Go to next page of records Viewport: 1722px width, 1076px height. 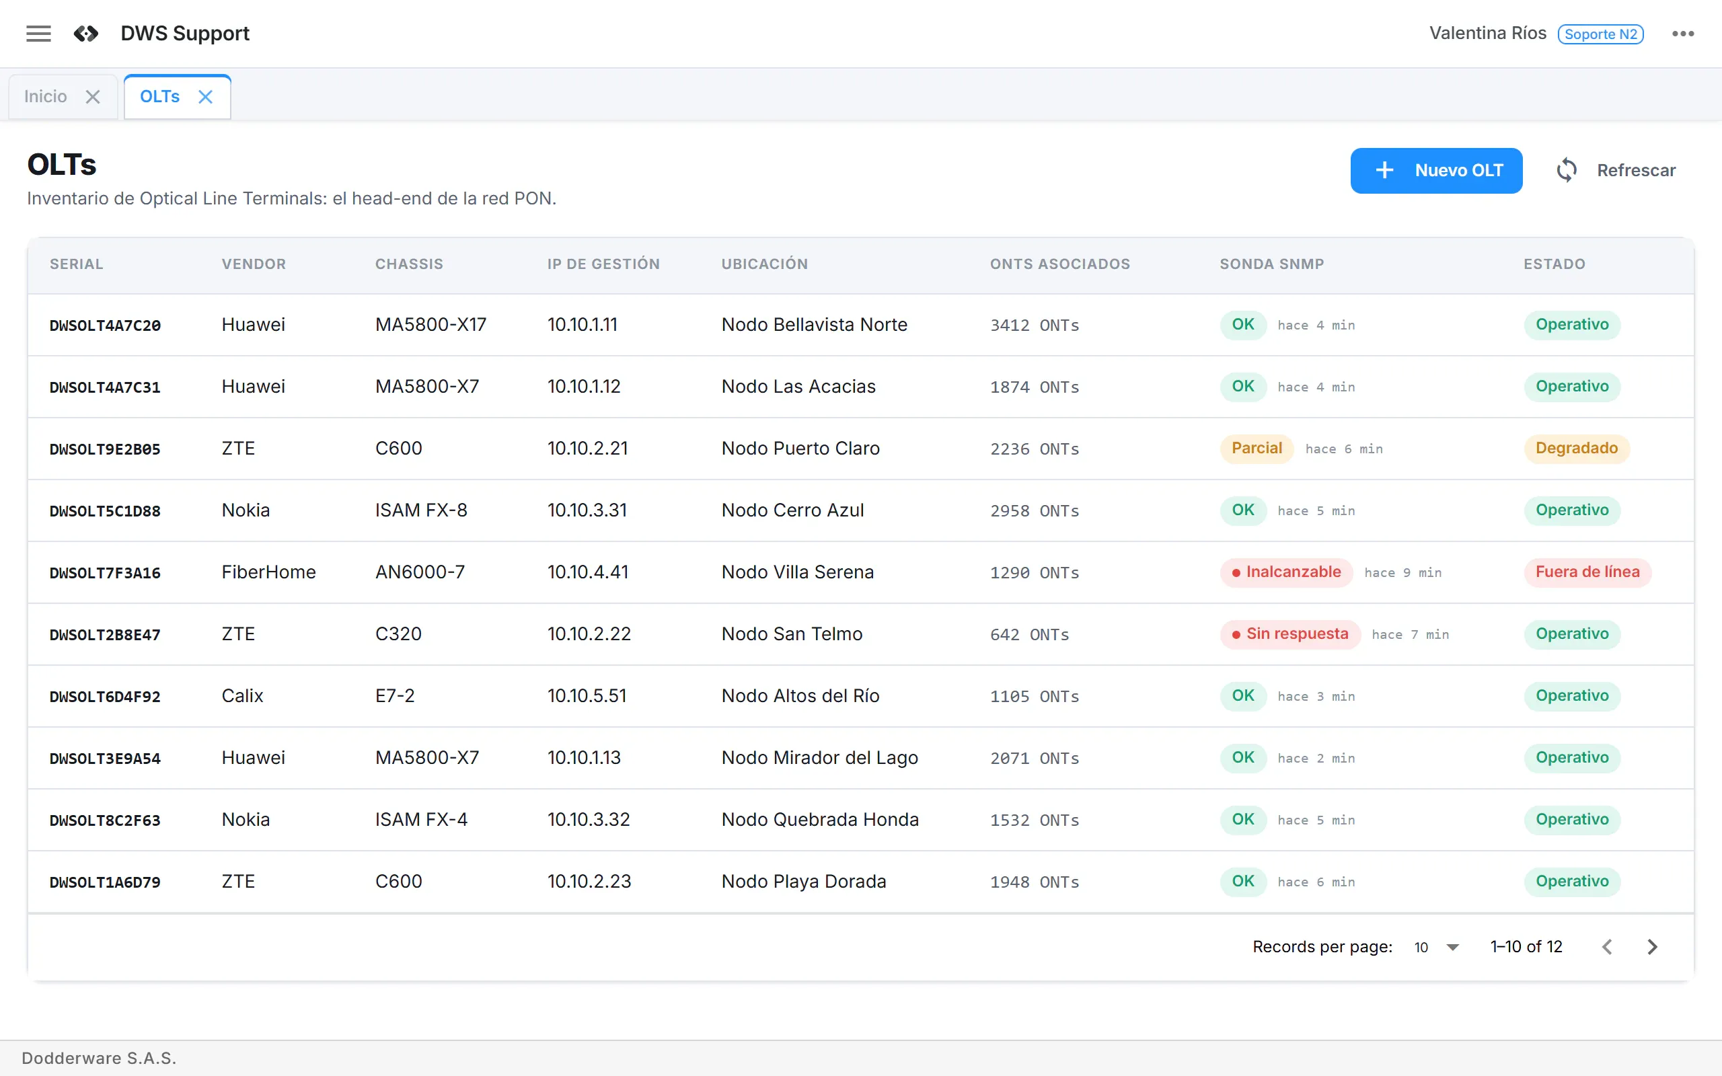pyautogui.click(x=1652, y=946)
